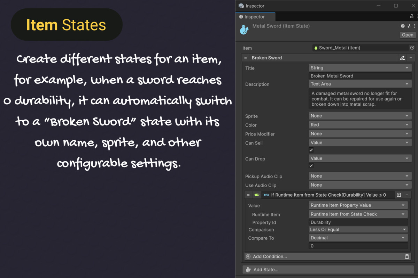Click the presets icon next to the help icon

point(408,26)
